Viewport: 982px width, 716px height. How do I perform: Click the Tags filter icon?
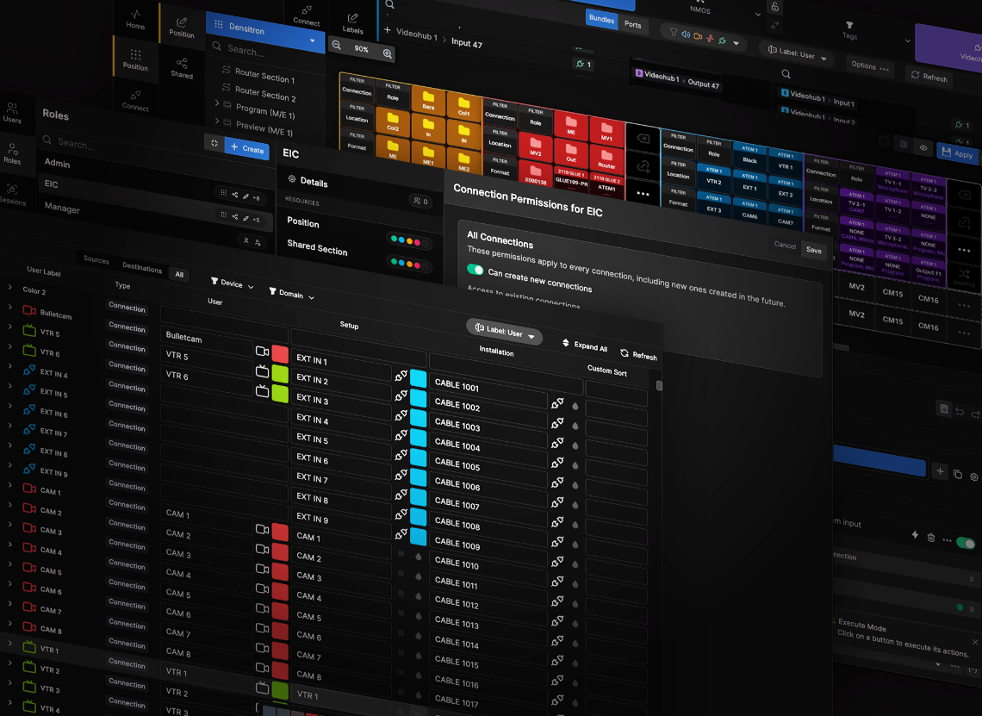[849, 27]
